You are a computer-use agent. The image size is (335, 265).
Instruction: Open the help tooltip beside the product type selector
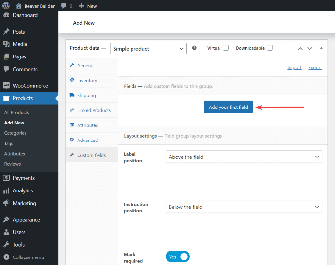click(194, 48)
